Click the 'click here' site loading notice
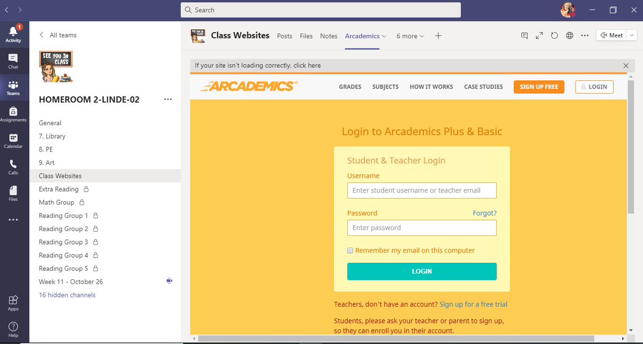The height and width of the screenshot is (344, 643). (307, 65)
